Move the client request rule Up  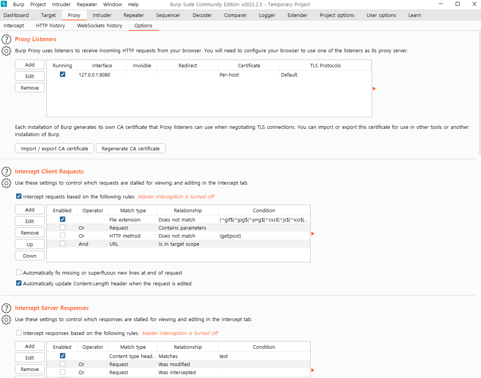tap(30, 244)
